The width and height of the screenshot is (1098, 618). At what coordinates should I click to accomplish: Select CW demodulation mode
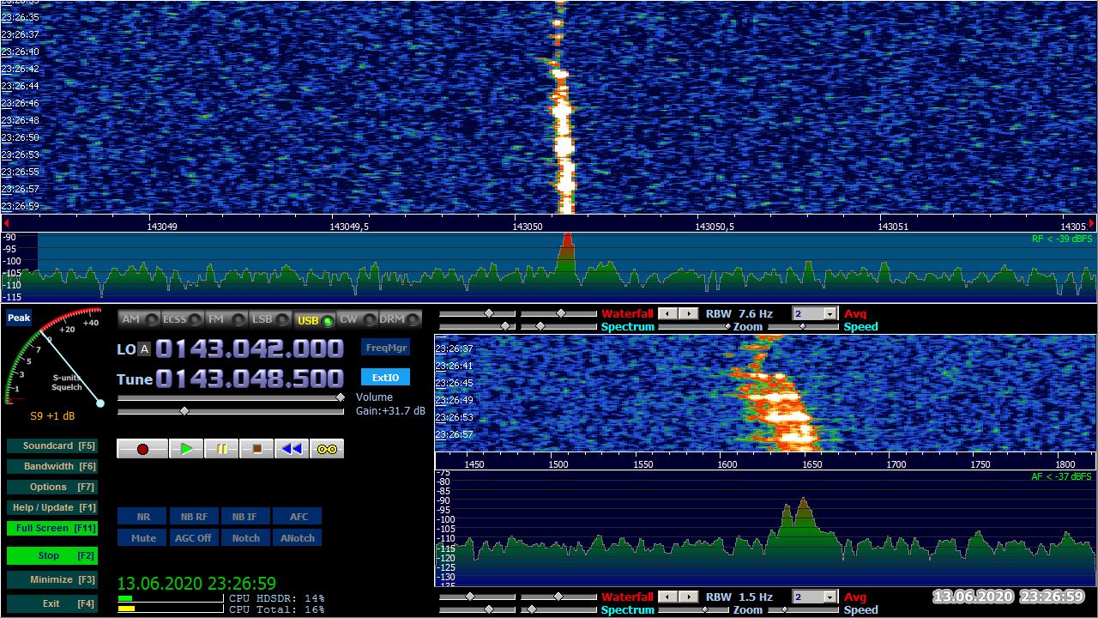point(357,319)
